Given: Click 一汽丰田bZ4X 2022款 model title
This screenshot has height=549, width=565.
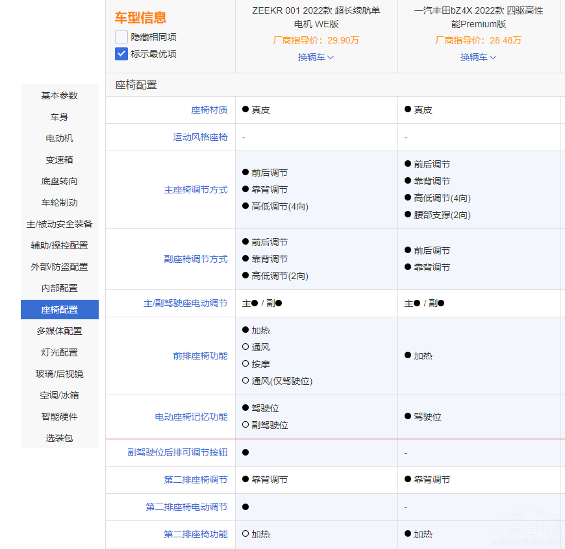Looking at the screenshot, I should (x=479, y=18).
